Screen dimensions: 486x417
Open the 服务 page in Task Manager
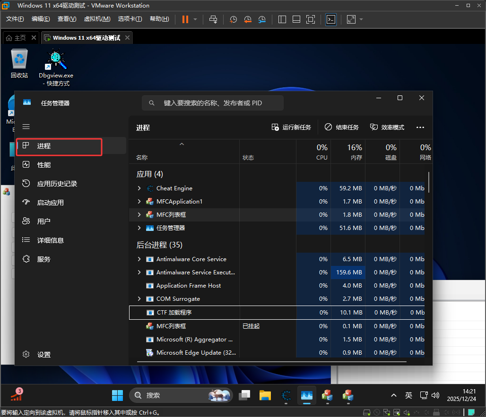click(71, 259)
